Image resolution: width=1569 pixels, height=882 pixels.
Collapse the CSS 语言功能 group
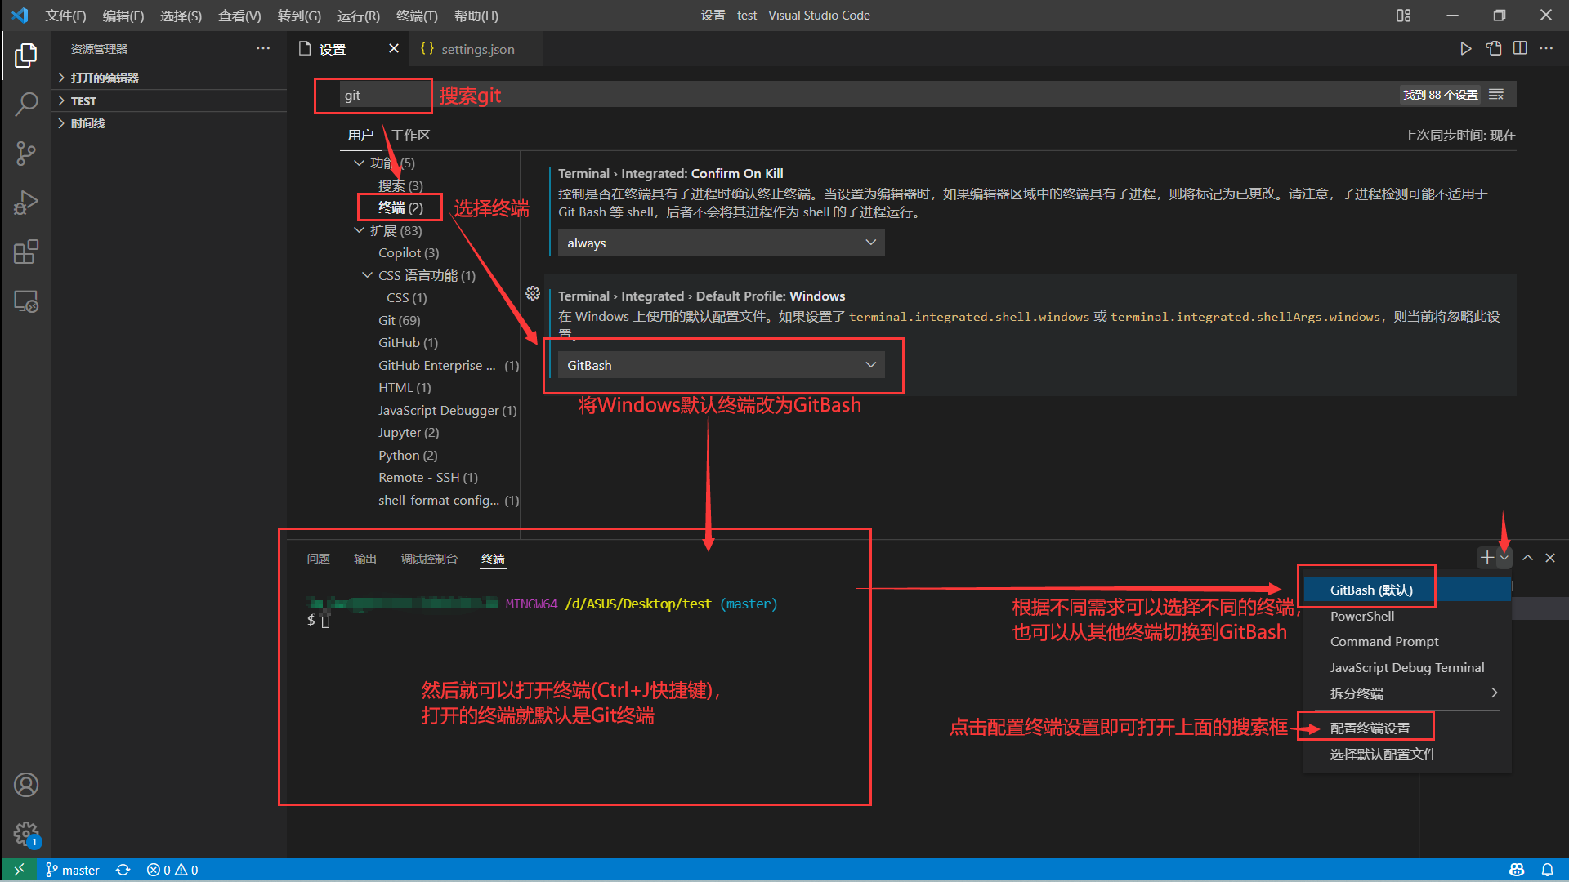(367, 276)
